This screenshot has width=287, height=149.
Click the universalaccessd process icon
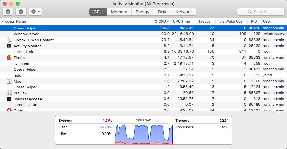9,99
